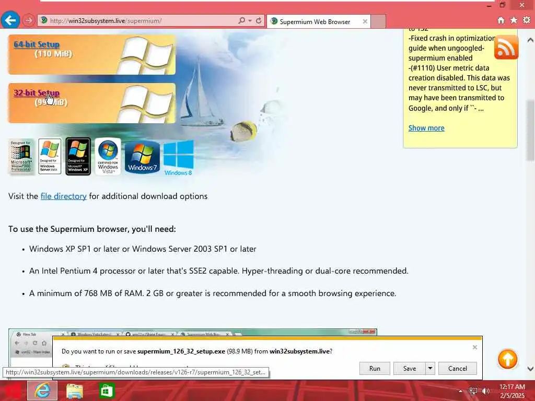Click the 32-bit Setup download link

click(x=37, y=93)
